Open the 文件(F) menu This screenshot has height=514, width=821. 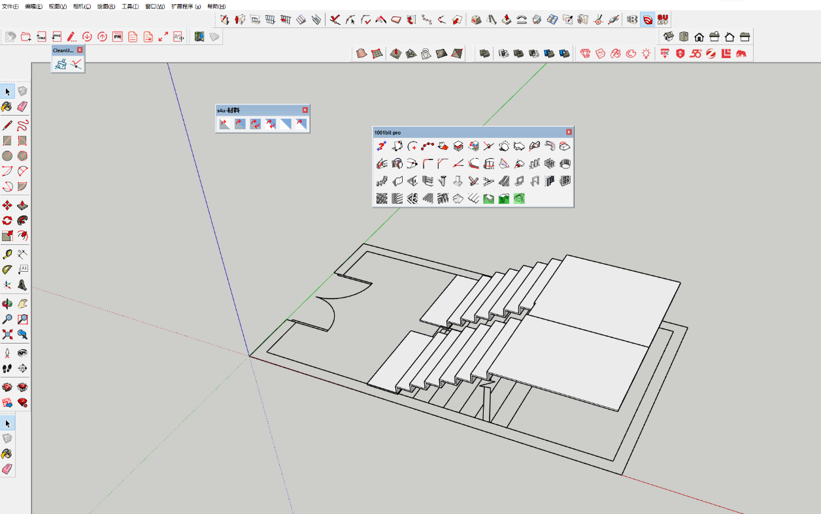[x=10, y=6]
